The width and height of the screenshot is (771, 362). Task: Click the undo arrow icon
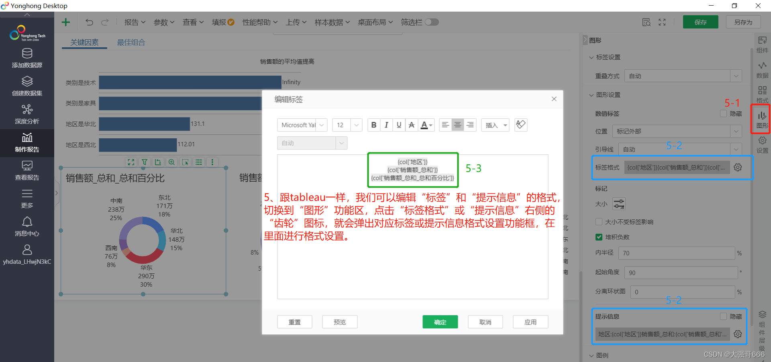click(x=89, y=22)
